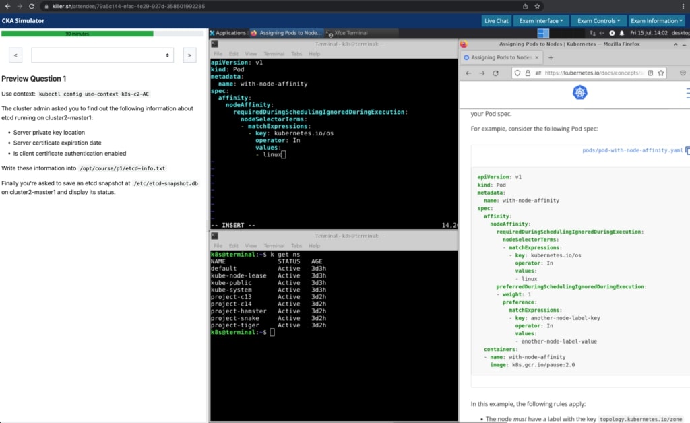The image size is (690, 423).
Task: Click the Firefox page reload icon
Action: click(495, 73)
